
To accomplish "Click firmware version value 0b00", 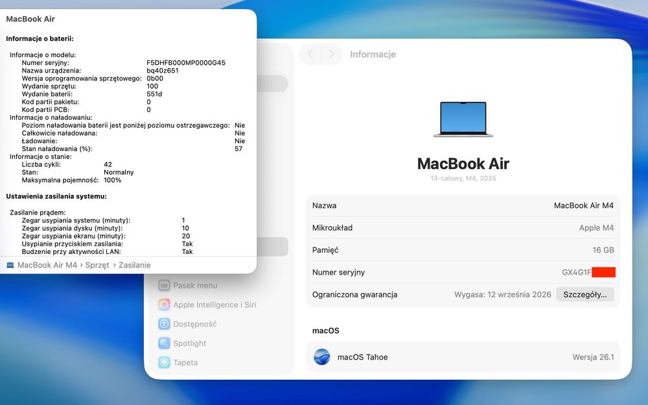I will pyautogui.click(x=155, y=78).
